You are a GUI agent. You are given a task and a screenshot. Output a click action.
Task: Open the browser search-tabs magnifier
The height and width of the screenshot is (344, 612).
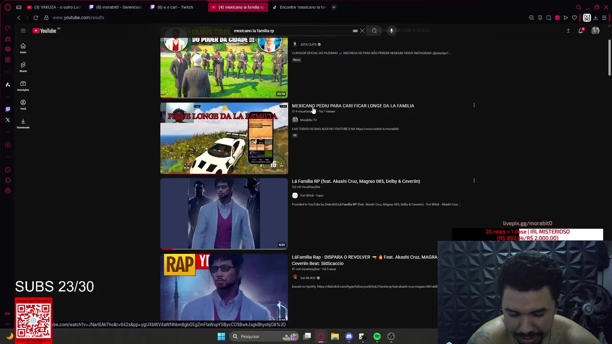[x=578, y=7]
